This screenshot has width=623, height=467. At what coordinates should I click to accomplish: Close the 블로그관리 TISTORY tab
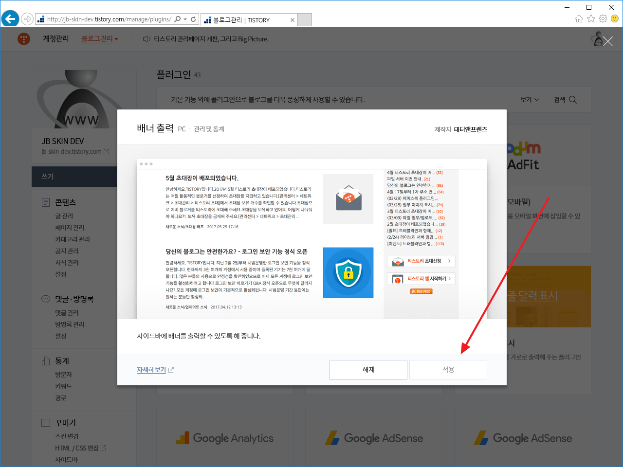tap(292, 20)
